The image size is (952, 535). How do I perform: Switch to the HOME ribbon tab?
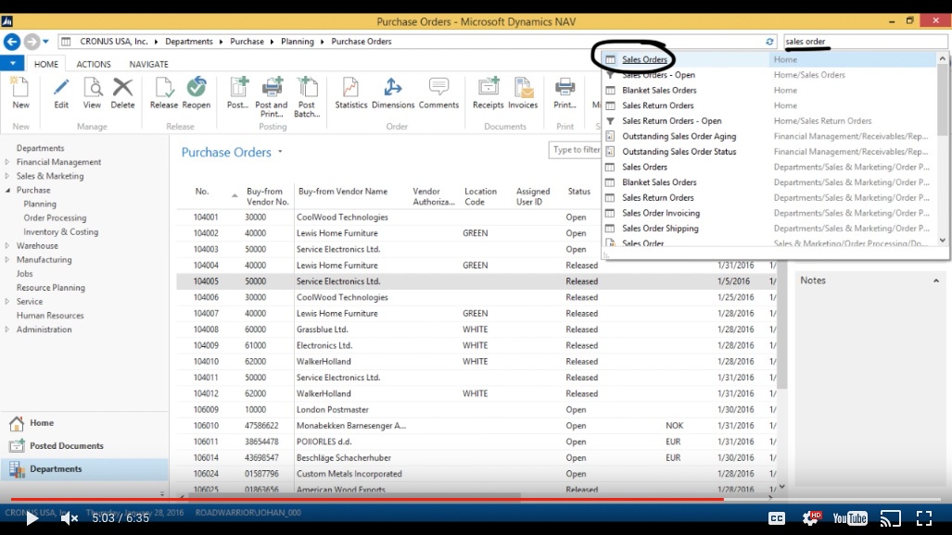(46, 64)
